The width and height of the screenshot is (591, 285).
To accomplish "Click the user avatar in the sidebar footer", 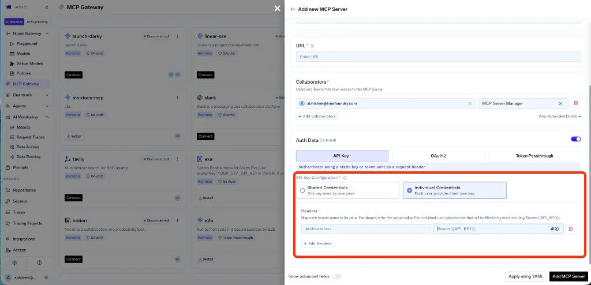I will (x=8, y=277).
